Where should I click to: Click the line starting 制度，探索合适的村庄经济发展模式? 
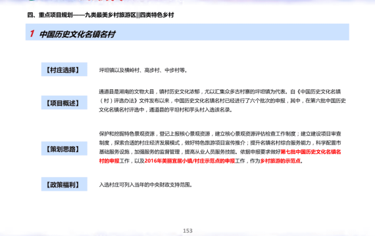pyautogui.click(x=220, y=143)
